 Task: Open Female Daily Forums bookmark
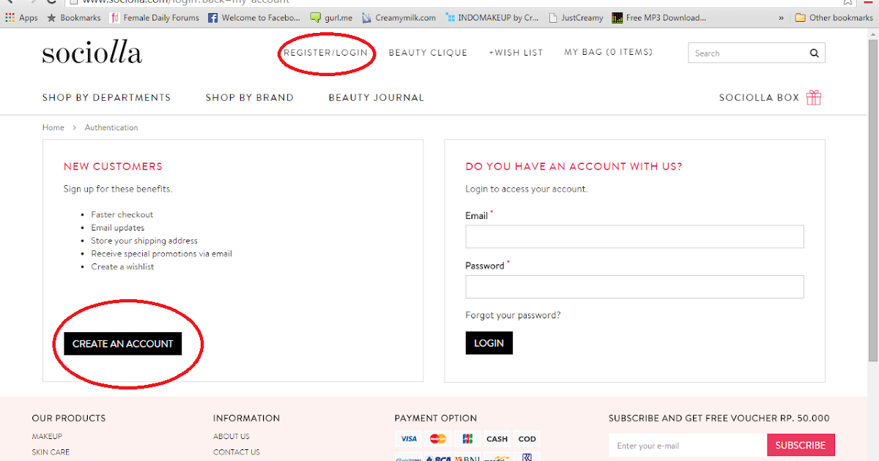coord(155,18)
